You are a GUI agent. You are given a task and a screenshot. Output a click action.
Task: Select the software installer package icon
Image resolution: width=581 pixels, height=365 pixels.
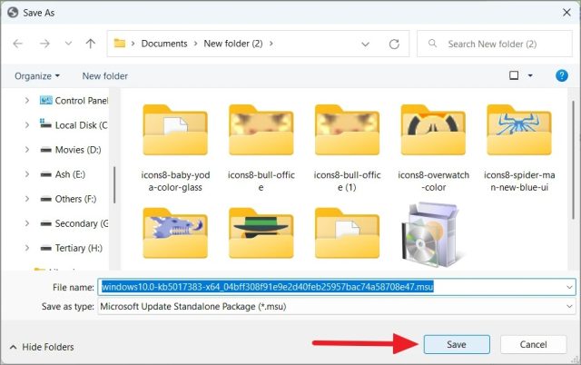pyautogui.click(x=432, y=235)
